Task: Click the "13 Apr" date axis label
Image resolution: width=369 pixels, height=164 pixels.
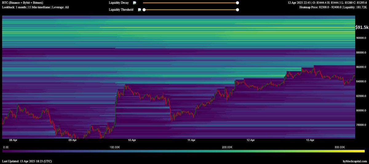Action: point(310,140)
